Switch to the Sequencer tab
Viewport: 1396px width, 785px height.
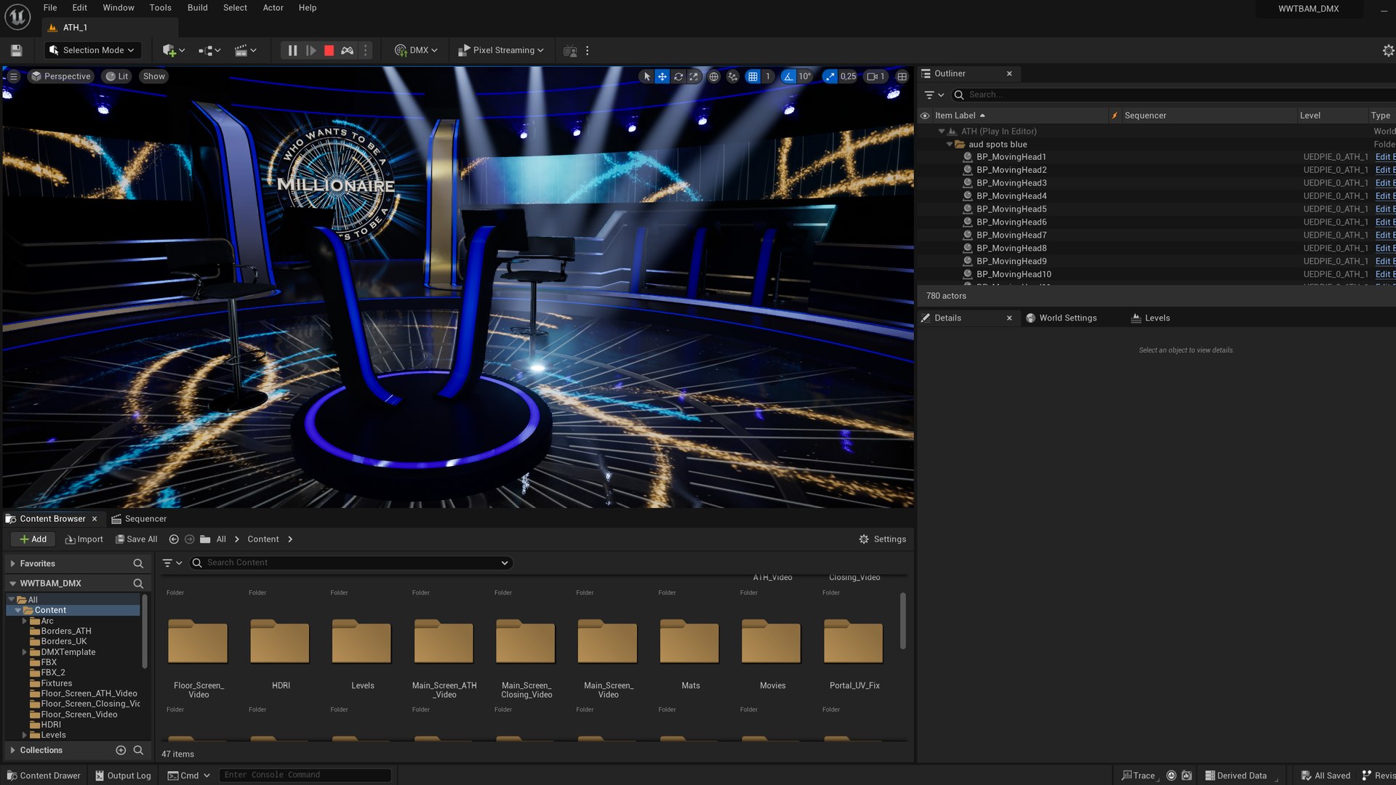[139, 519]
